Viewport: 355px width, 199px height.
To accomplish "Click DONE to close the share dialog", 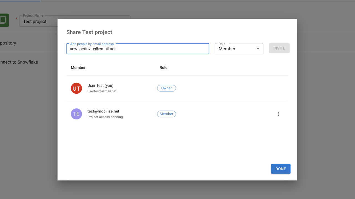I will click(280, 169).
